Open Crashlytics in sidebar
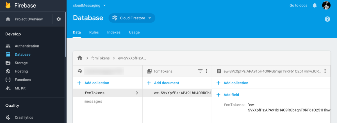 [x=24, y=117]
